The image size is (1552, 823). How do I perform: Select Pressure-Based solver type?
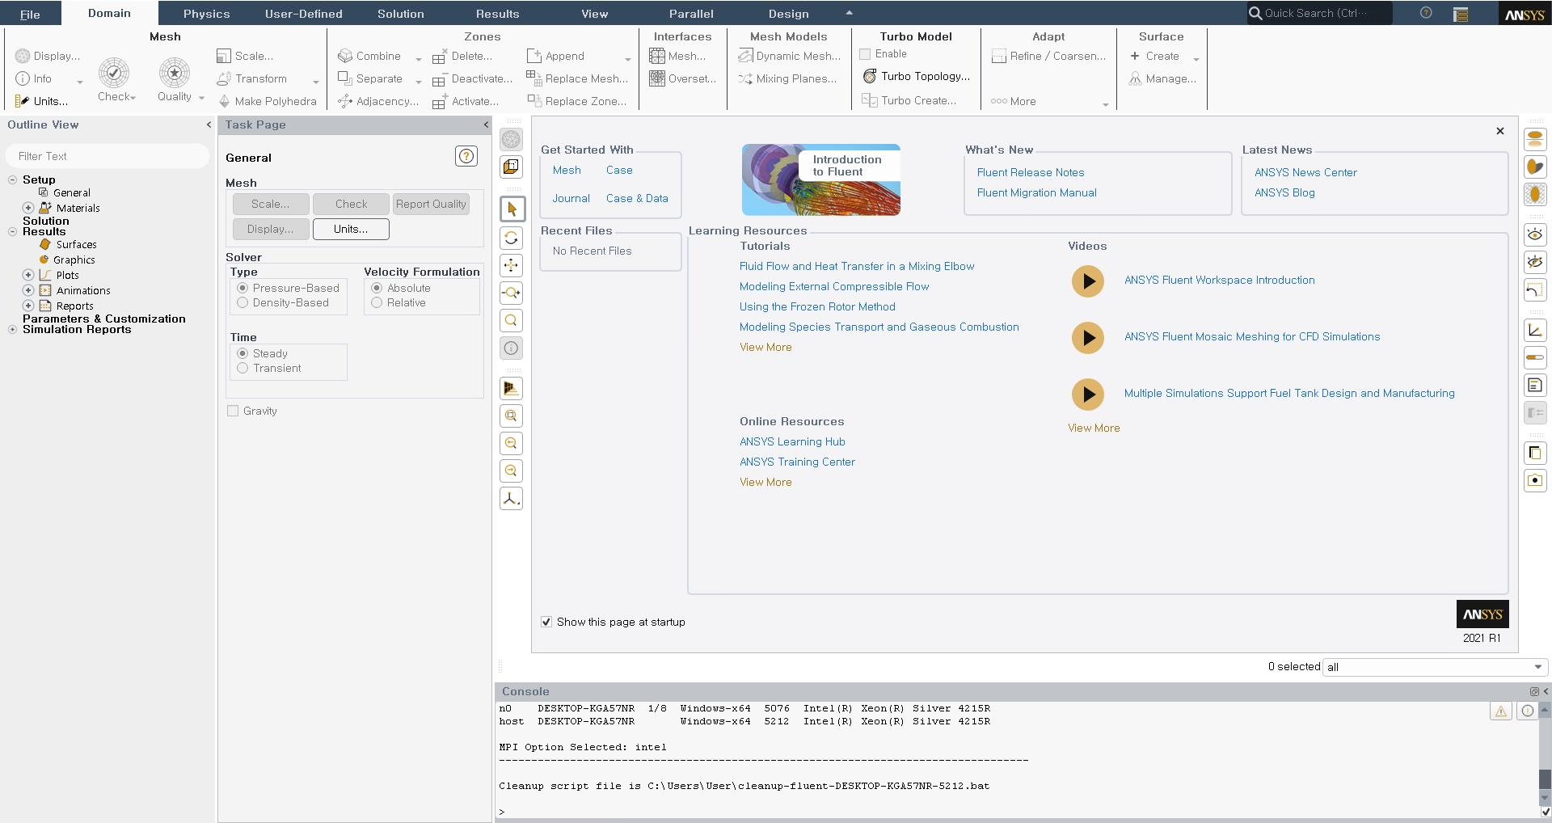click(242, 288)
